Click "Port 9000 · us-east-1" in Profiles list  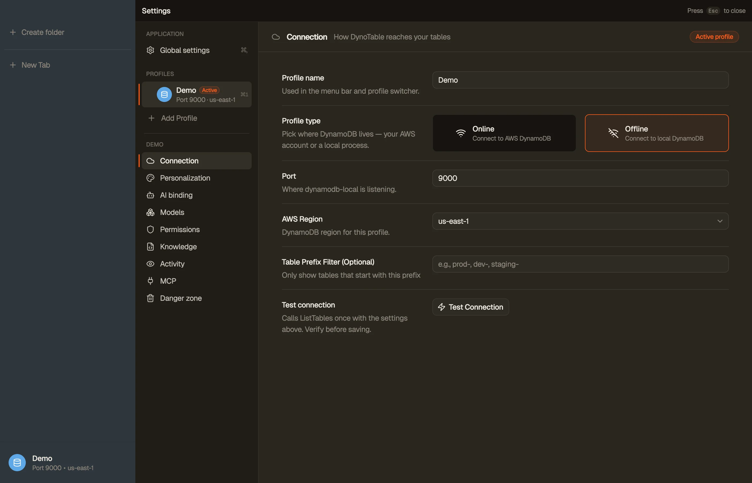point(205,100)
